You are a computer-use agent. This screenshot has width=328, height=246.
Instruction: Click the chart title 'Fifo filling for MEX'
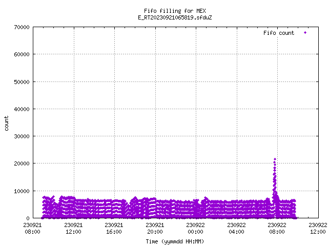pyautogui.click(x=175, y=11)
